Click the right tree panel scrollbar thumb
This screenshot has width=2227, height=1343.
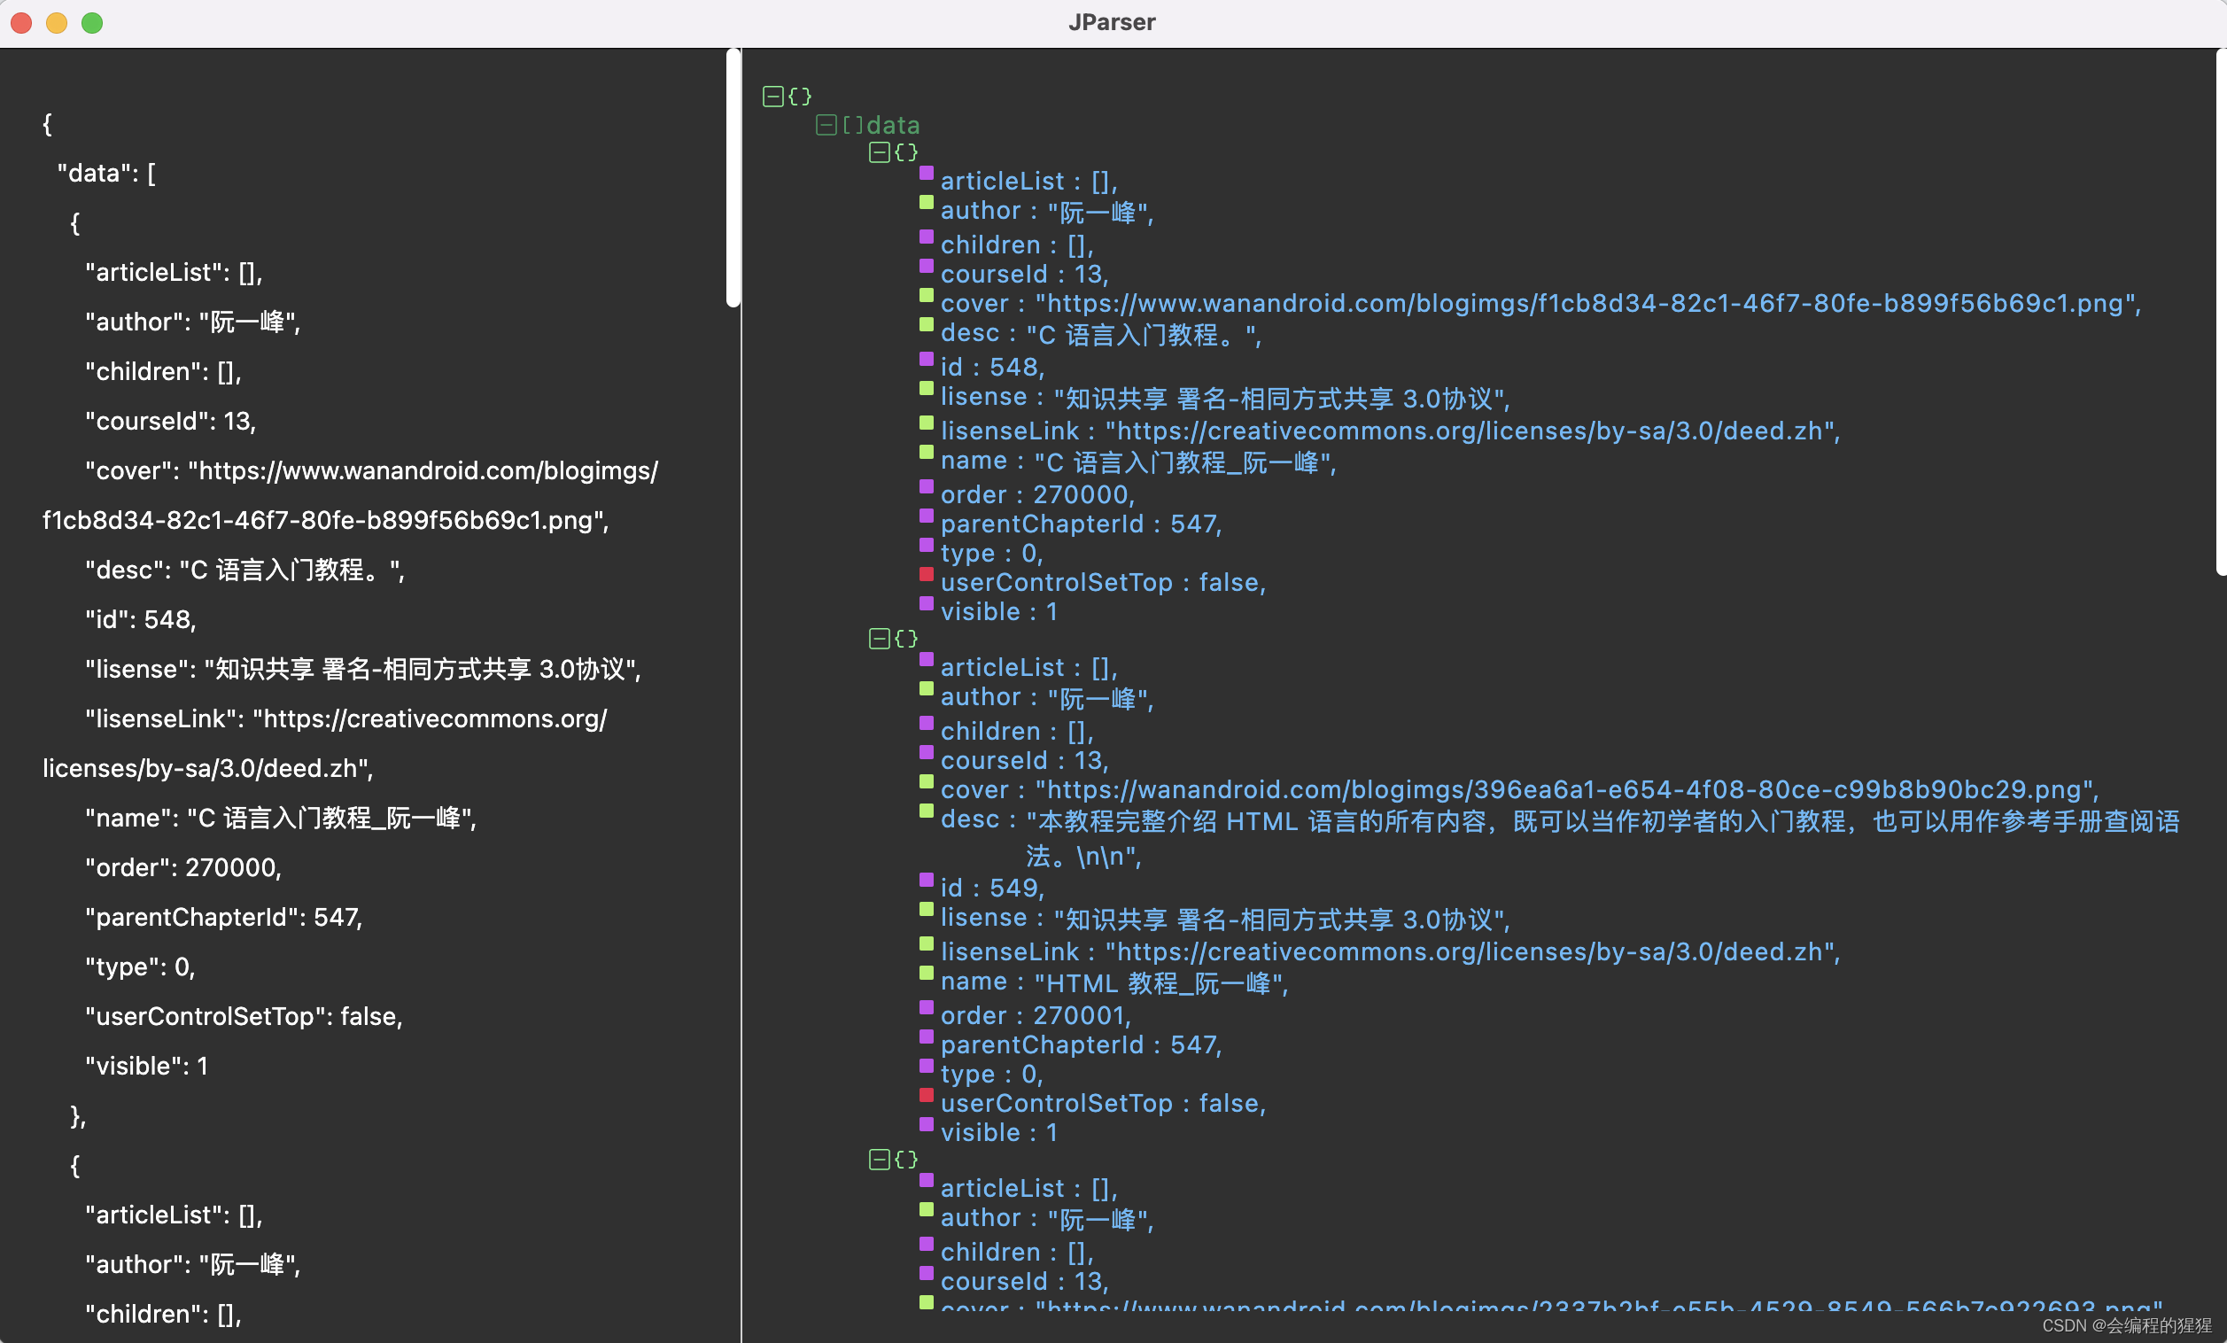[2221, 312]
